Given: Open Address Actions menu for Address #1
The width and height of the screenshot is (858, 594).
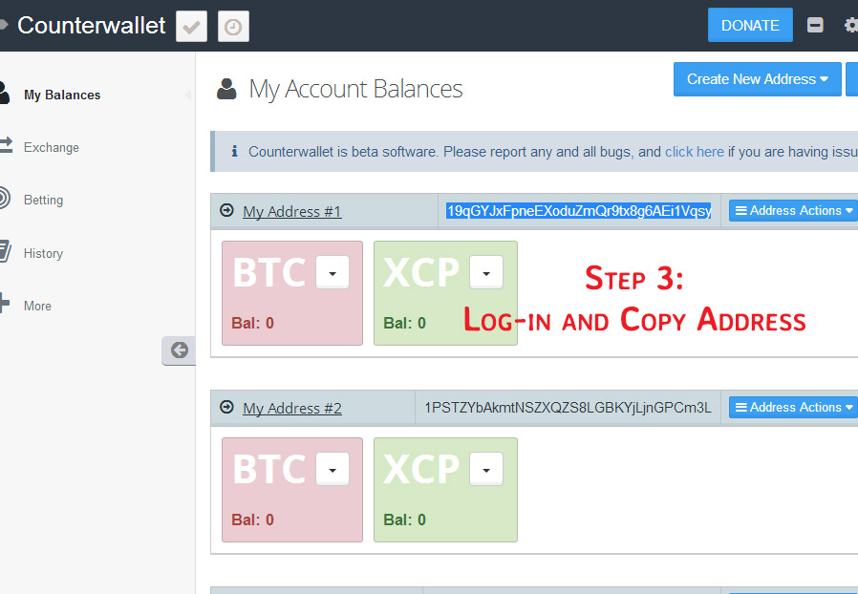Looking at the screenshot, I should [x=793, y=211].
